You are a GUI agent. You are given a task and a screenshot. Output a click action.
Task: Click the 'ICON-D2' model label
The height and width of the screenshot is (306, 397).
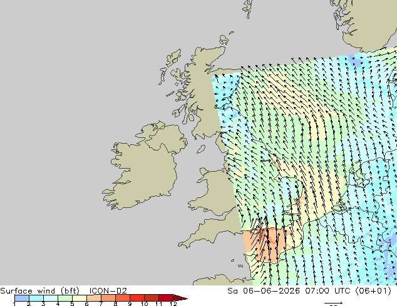point(108,291)
